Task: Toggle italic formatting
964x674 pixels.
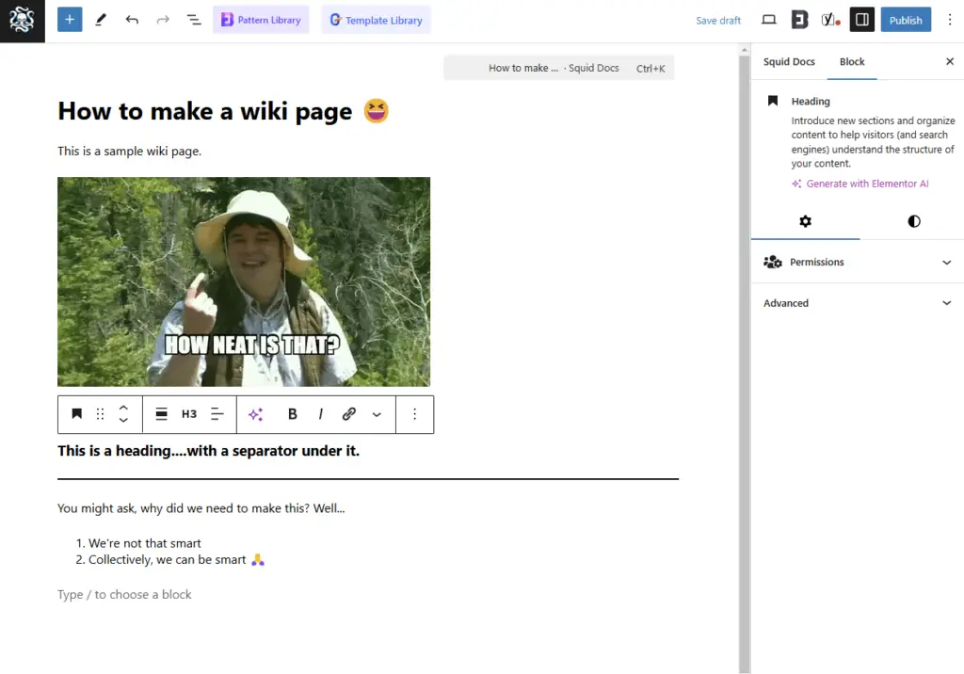Action: (320, 414)
